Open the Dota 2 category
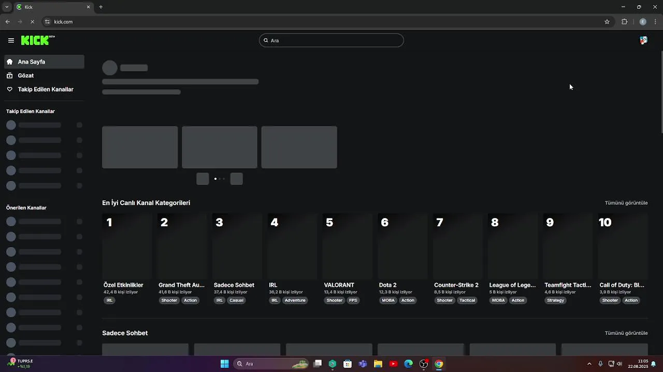The height and width of the screenshot is (372, 663). (387, 285)
